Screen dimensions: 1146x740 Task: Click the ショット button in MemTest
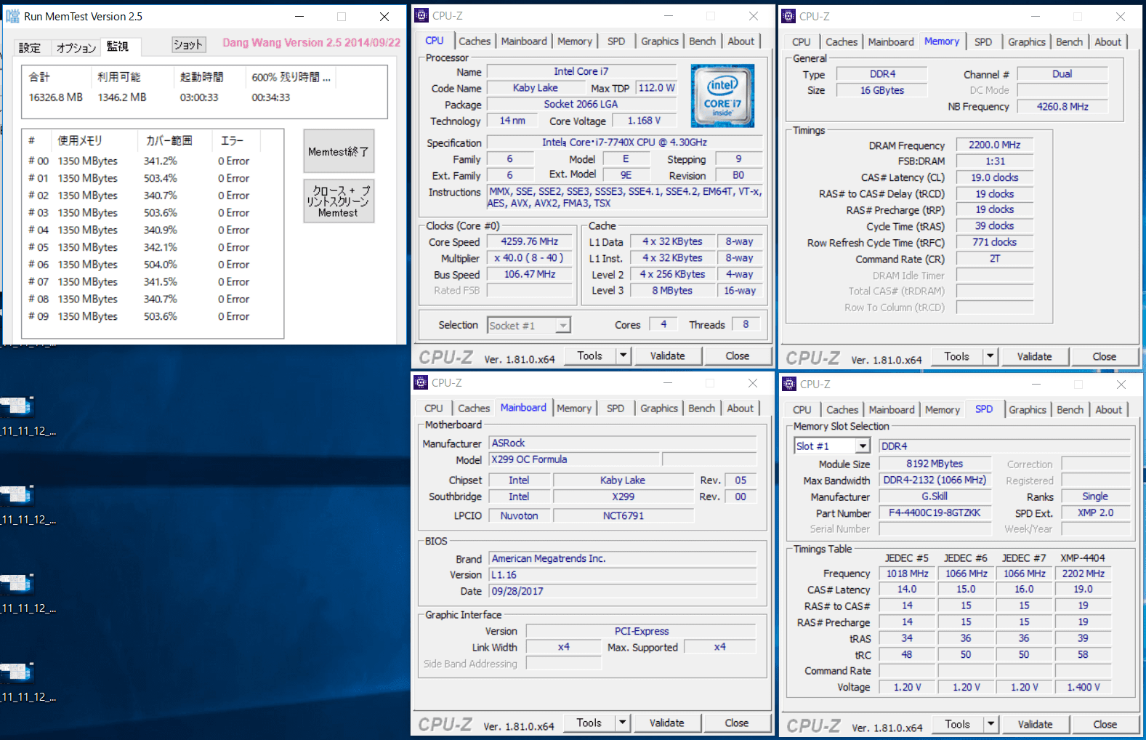click(x=189, y=45)
